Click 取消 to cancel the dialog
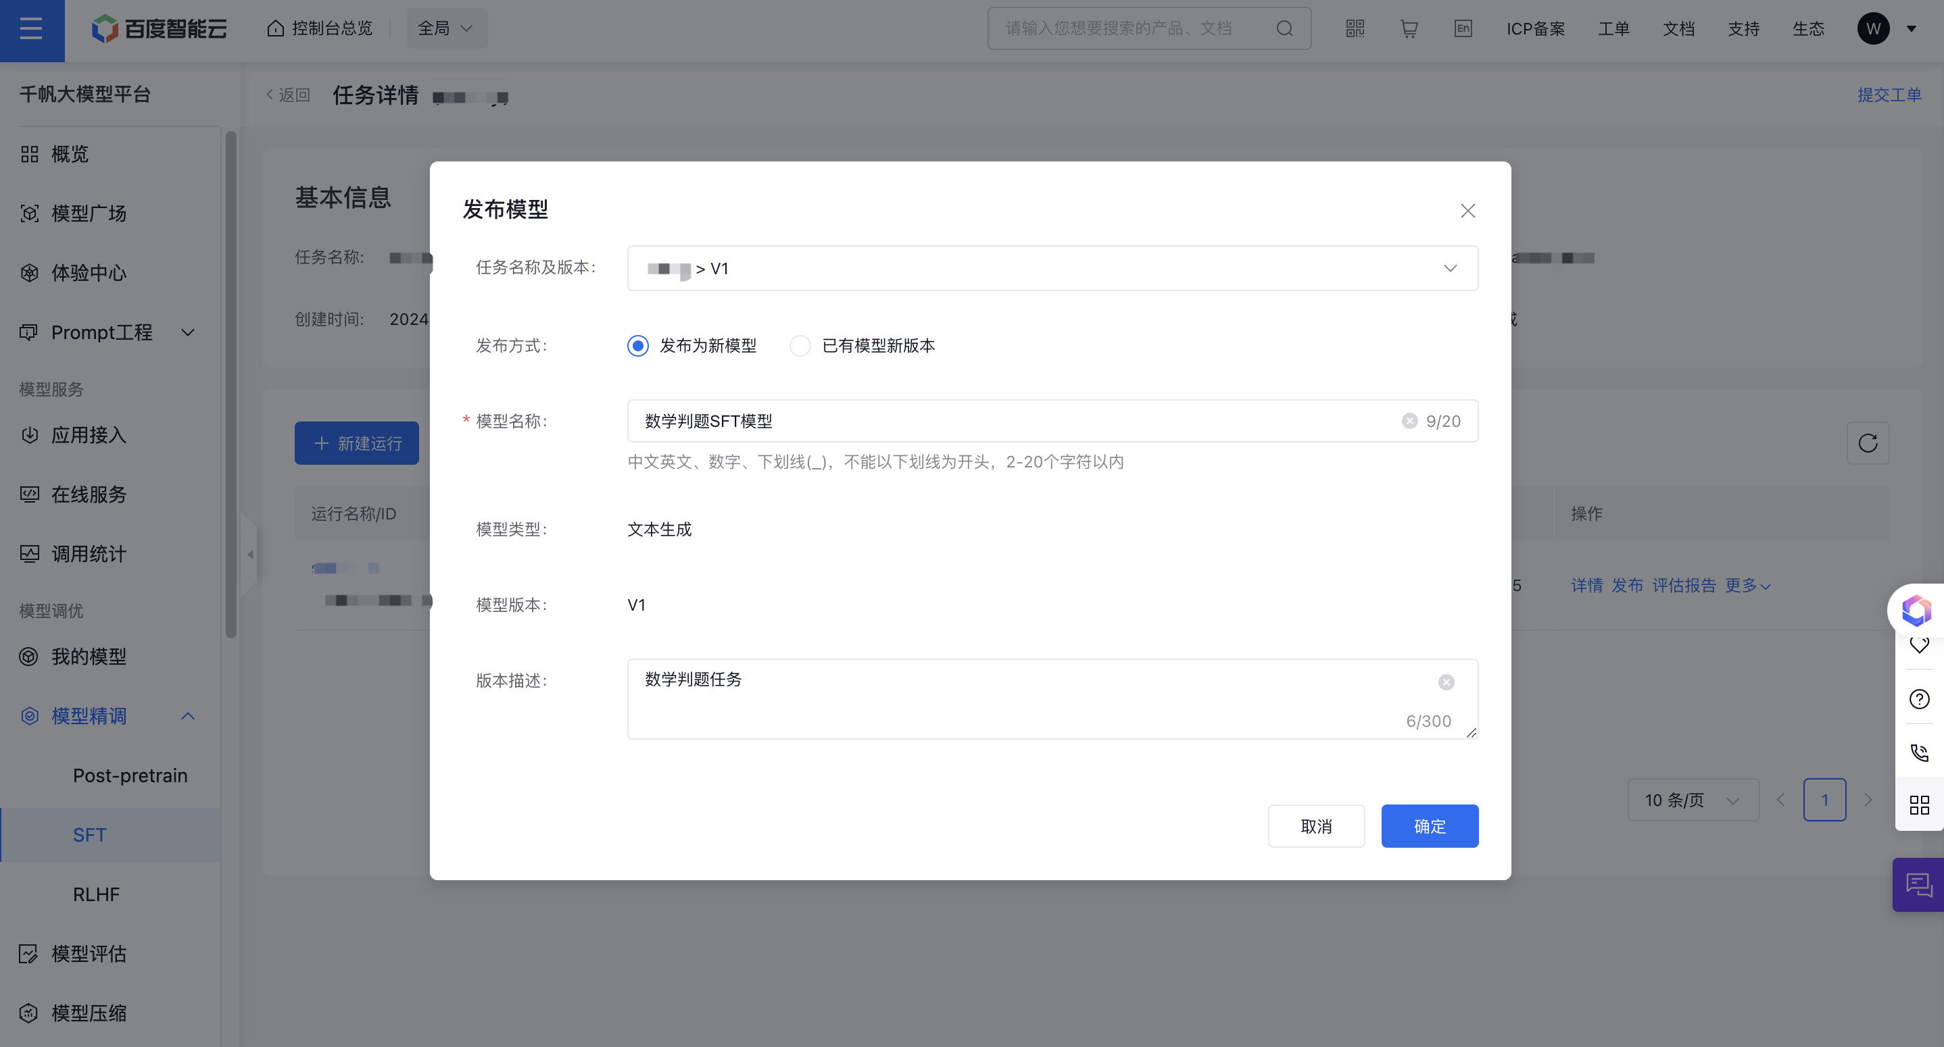 tap(1316, 826)
